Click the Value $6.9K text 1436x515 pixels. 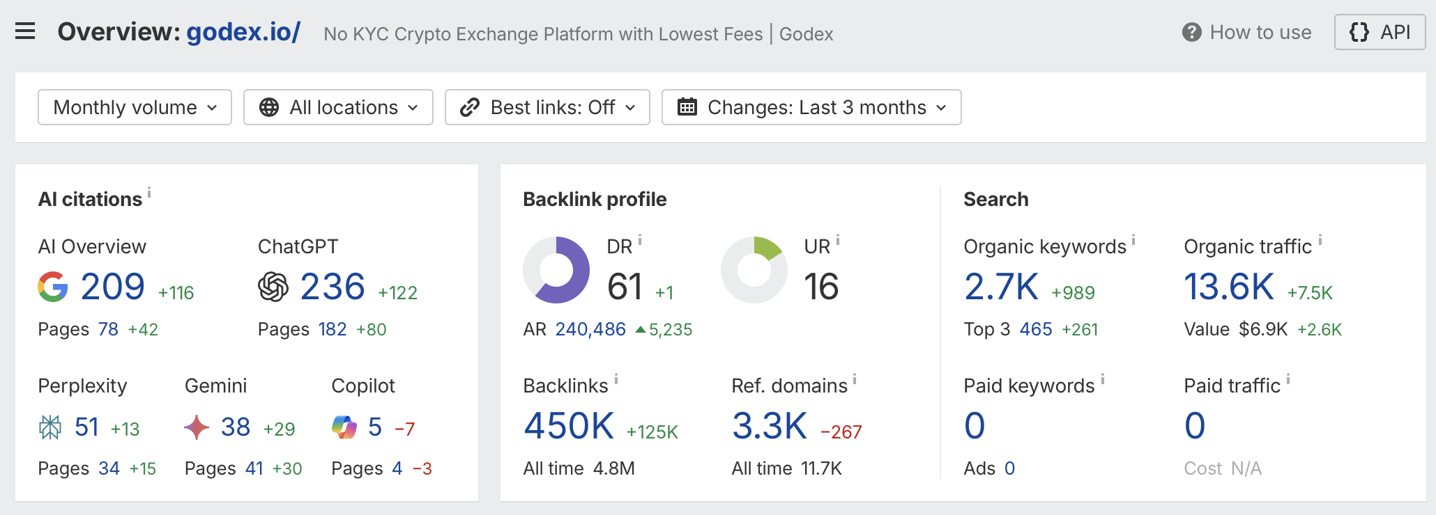(x=1236, y=329)
